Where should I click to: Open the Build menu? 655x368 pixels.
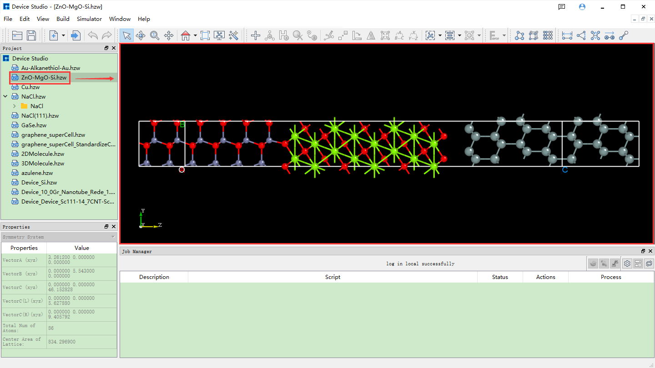pos(63,19)
